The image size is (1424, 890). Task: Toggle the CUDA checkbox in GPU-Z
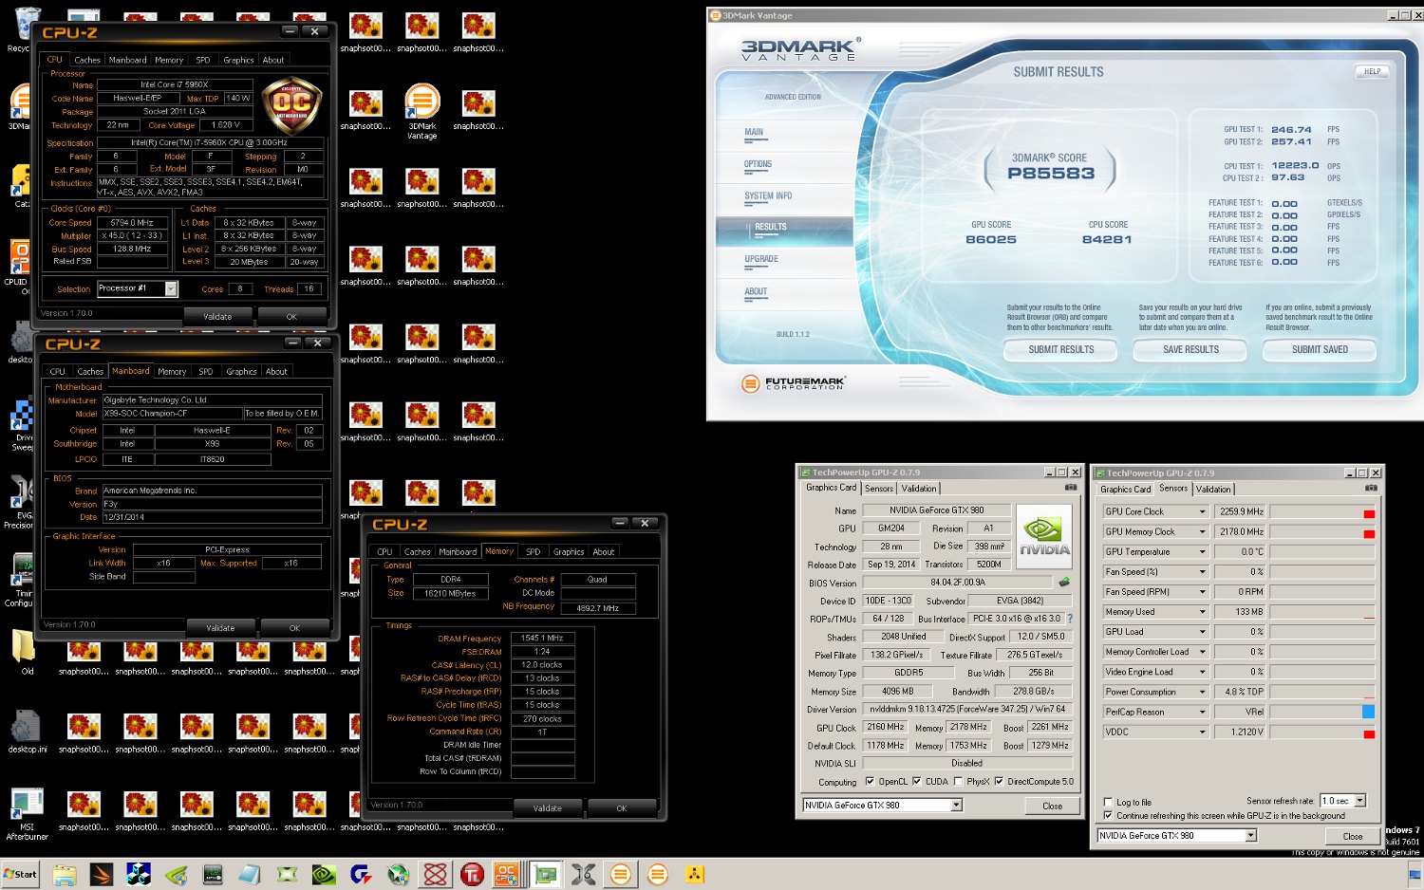pyautogui.click(x=916, y=782)
